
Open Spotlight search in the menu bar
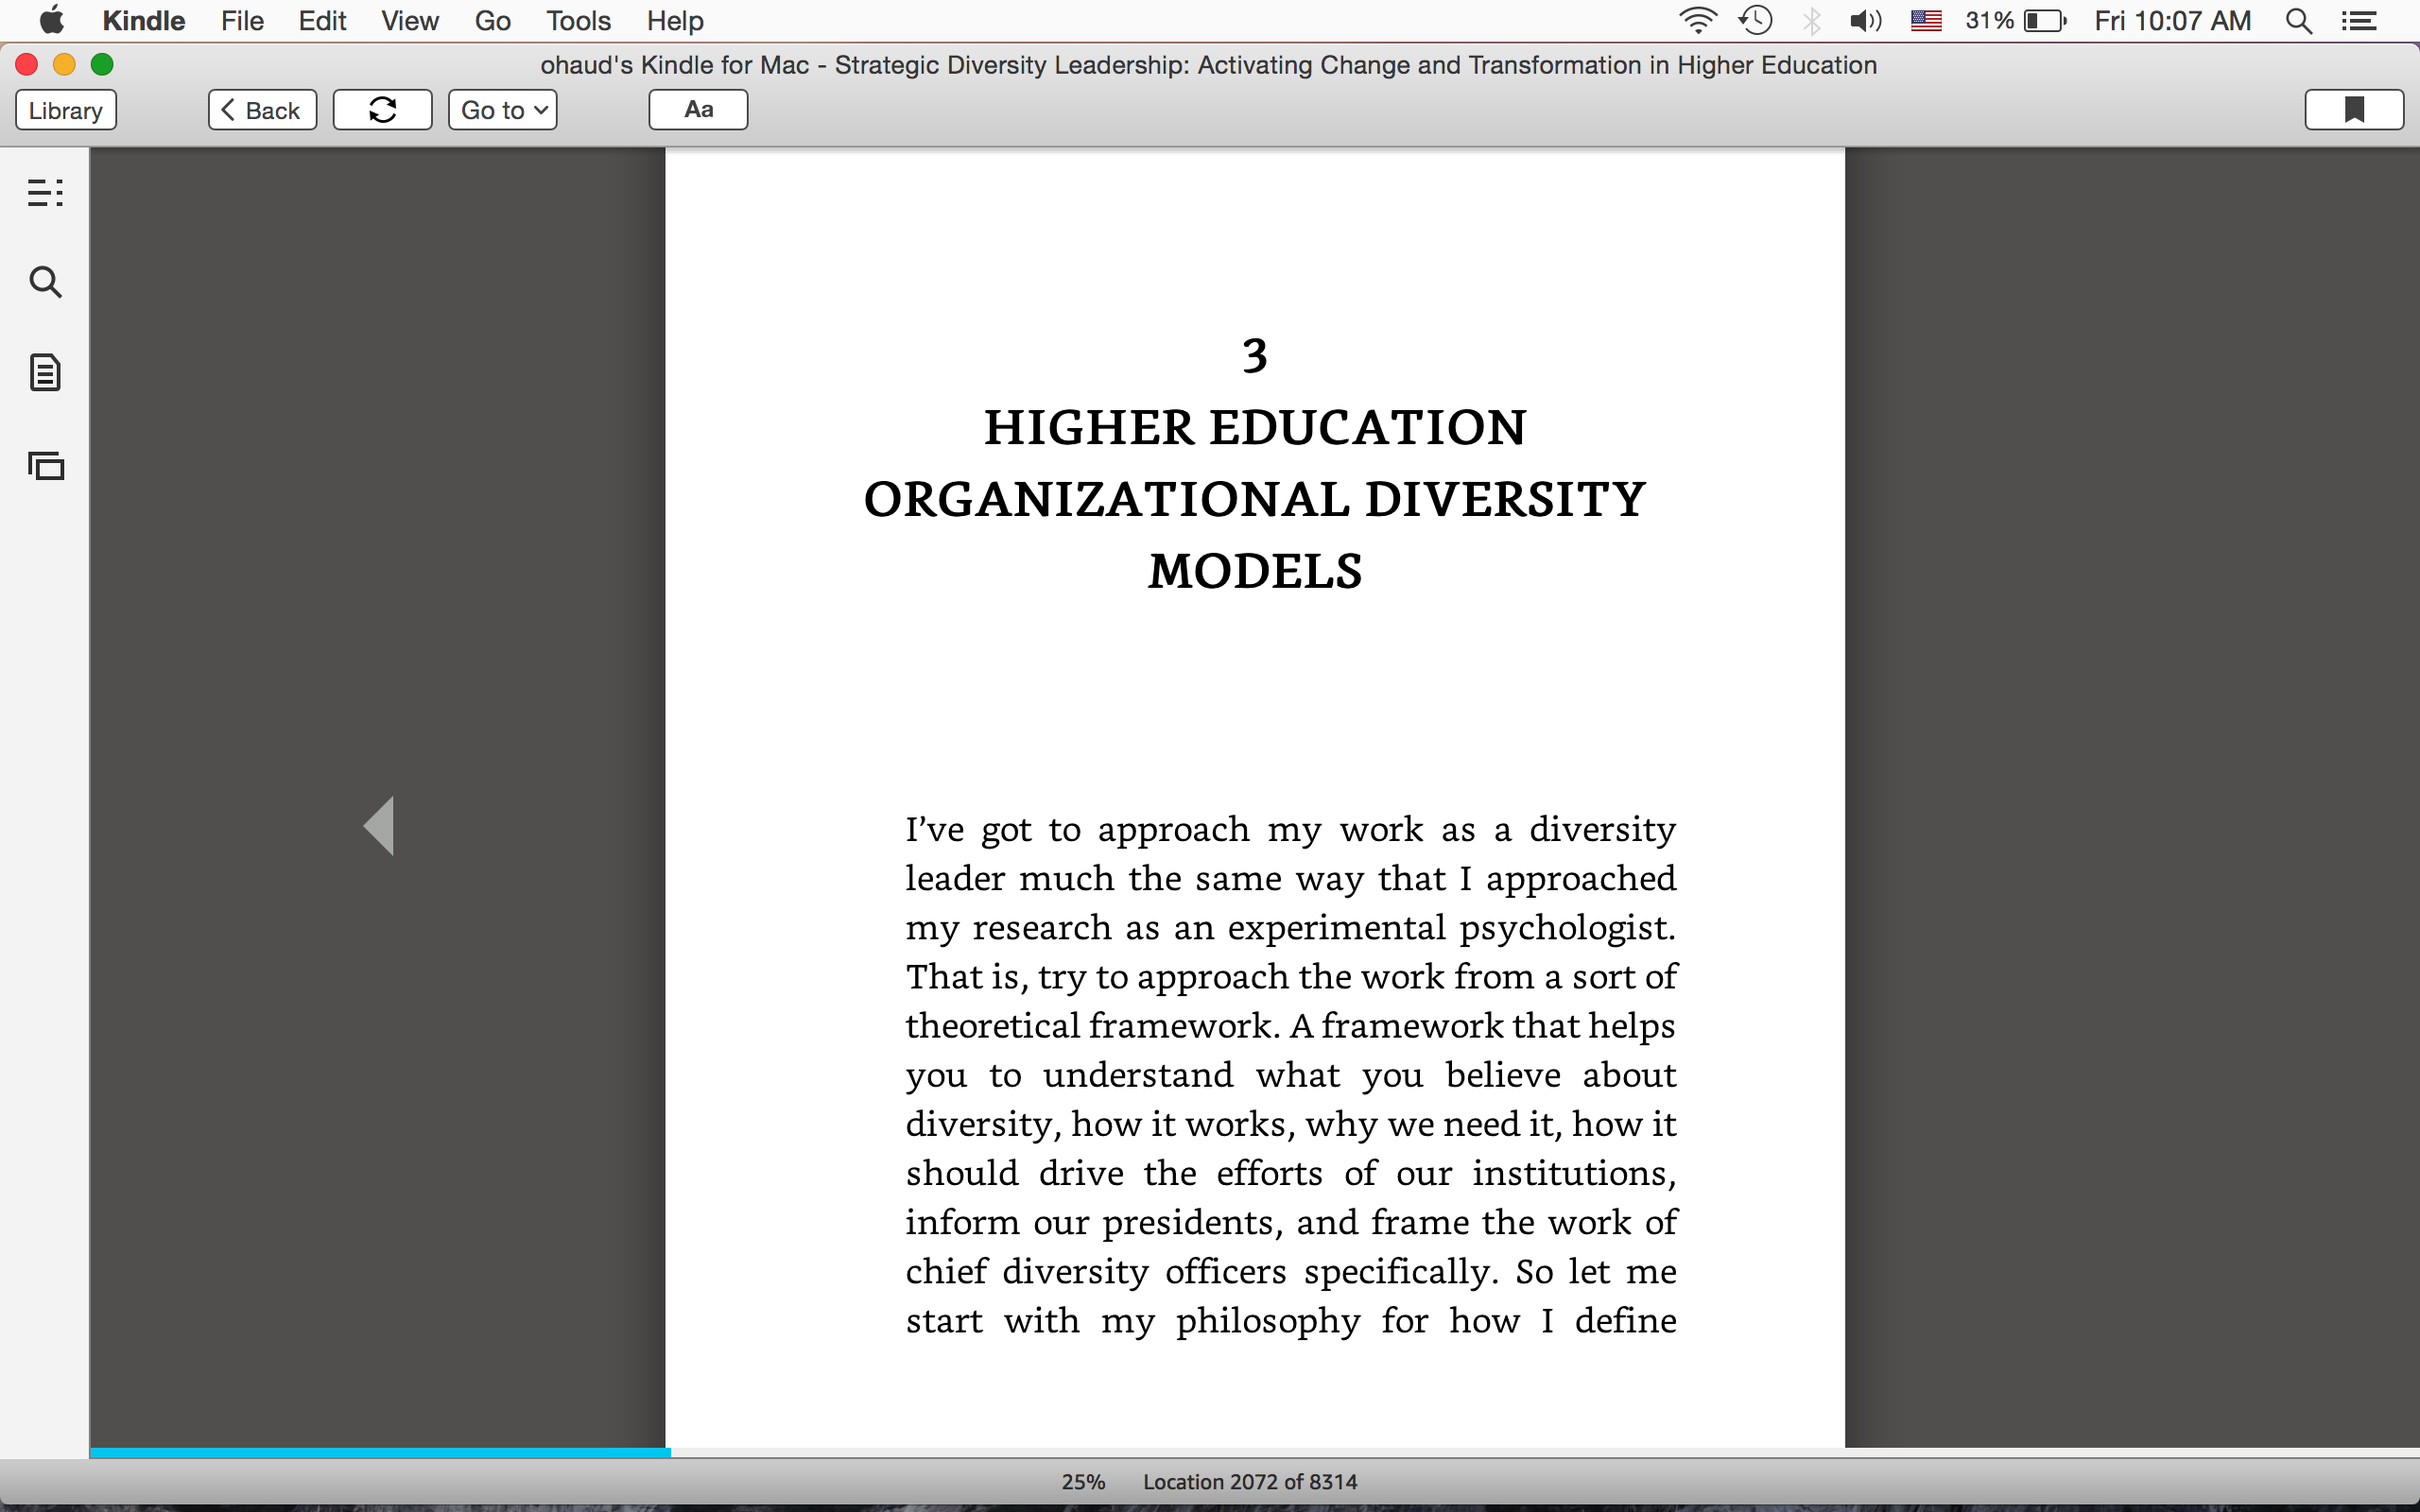[x=2299, y=21]
